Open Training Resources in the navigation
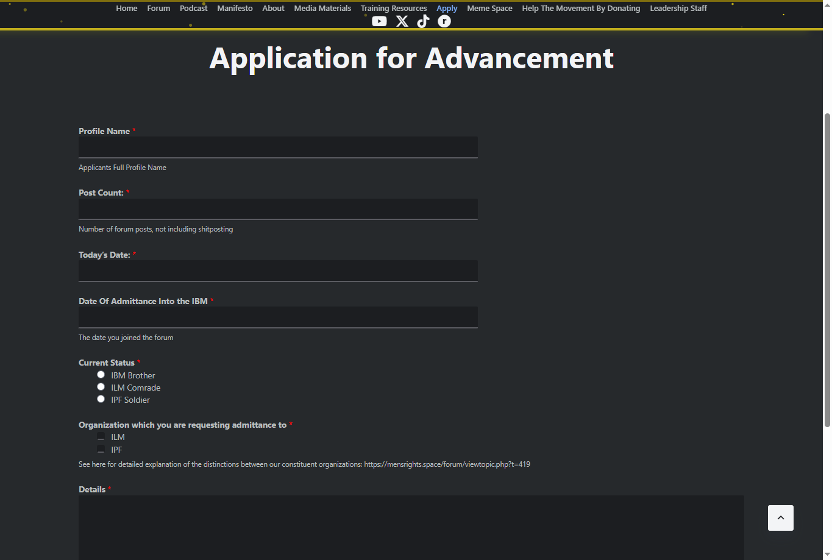 pyautogui.click(x=394, y=9)
